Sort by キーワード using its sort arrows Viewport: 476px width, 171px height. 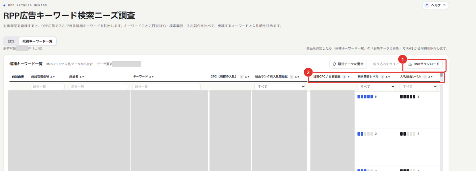pos(151,77)
